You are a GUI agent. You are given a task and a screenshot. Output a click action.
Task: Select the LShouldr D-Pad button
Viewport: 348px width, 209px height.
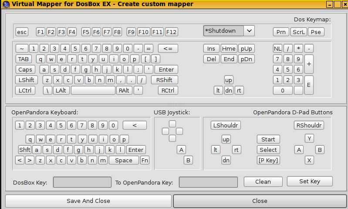226,125
